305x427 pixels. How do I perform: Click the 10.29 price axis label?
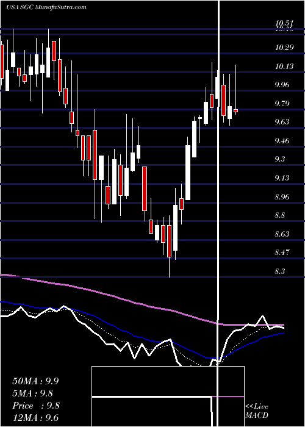tap(284, 48)
